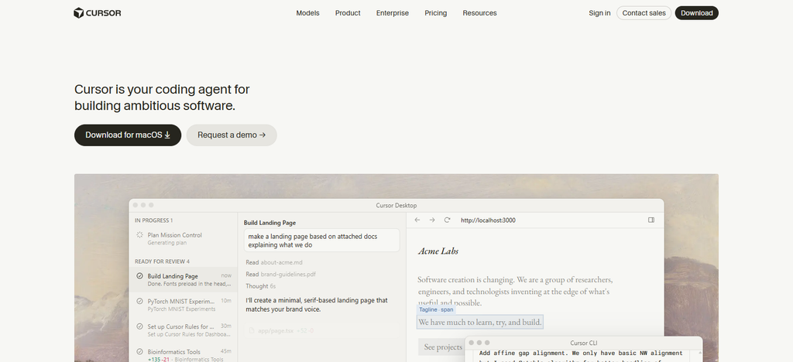This screenshot has width=793, height=362.
Task: Open the Resources menu
Action: tap(479, 13)
